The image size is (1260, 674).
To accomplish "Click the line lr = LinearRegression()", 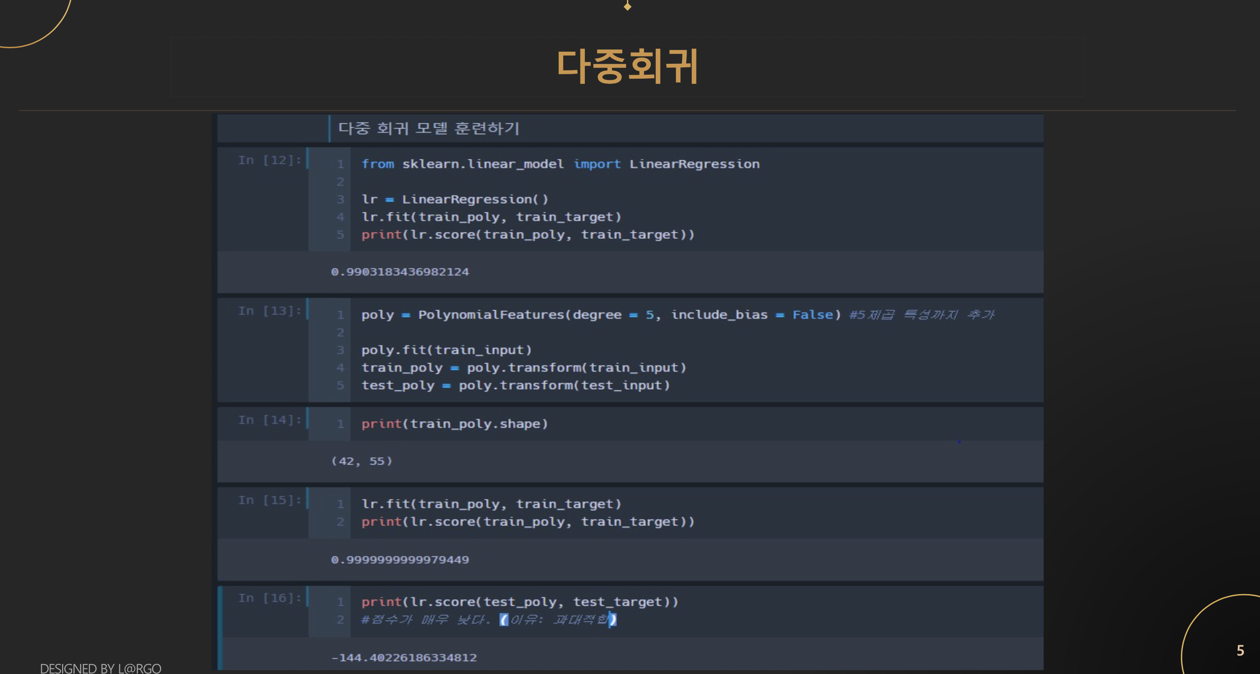I will [455, 199].
